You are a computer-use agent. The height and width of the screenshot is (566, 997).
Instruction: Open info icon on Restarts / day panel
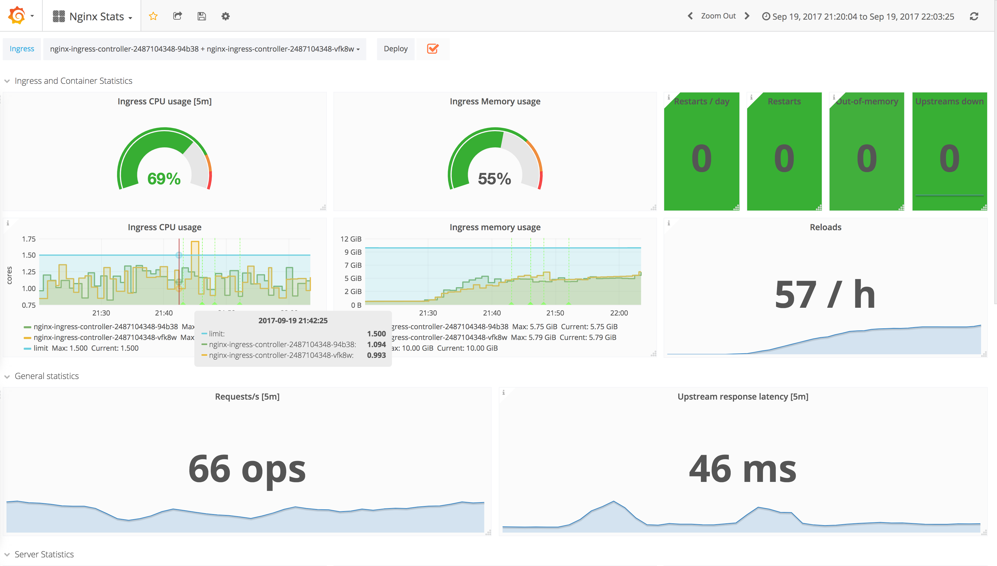click(x=669, y=97)
